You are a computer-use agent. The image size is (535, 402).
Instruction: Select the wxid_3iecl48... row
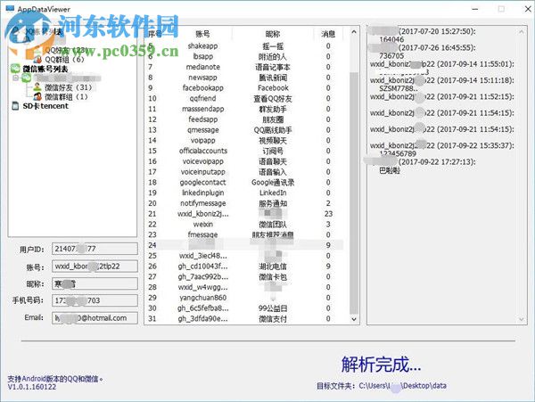click(x=244, y=256)
